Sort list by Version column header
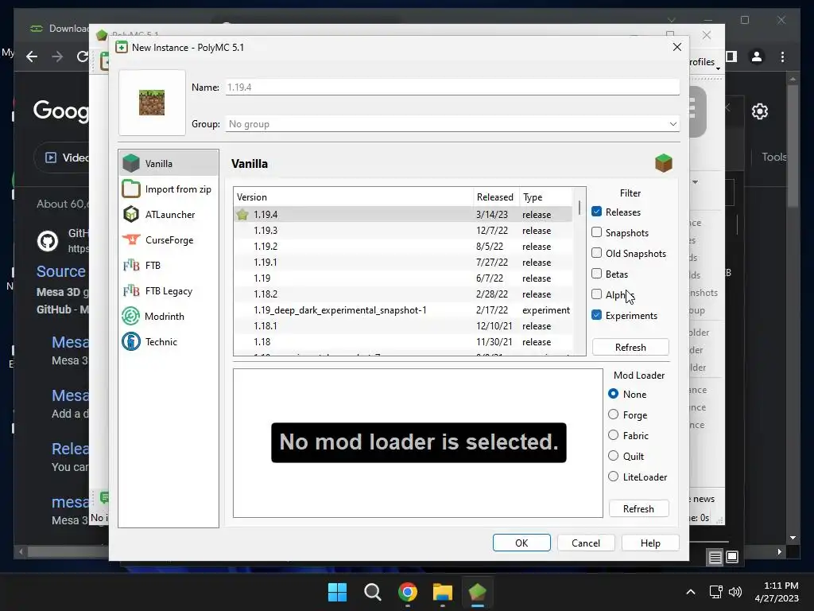This screenshot has height=611, width=814. click(353, 197)
